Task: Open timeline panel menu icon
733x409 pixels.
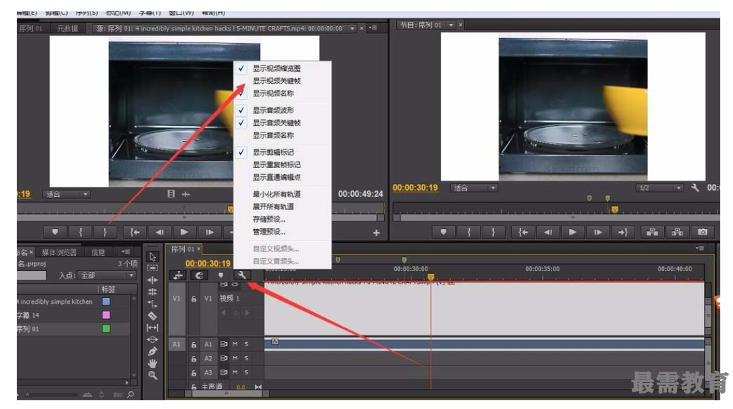Action: point(699,248)
